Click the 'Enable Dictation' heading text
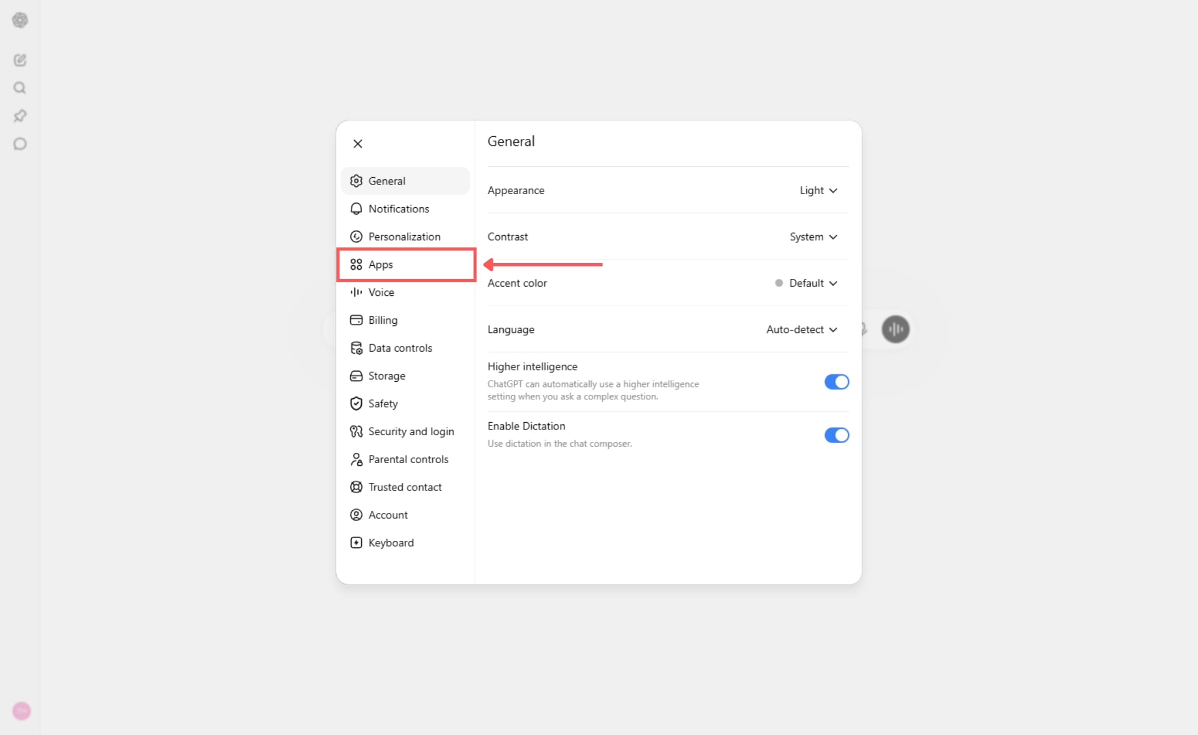 [x=526, y=426]
